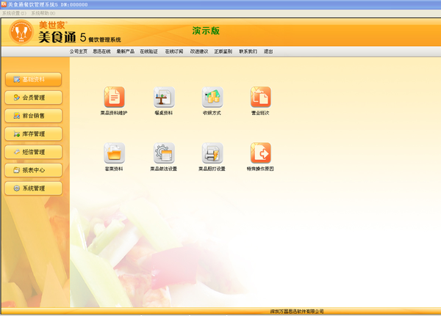This screenshot has height=316, width=441.
Task: Open the 系统帮助 help menu
Action: tap(43, 13)
